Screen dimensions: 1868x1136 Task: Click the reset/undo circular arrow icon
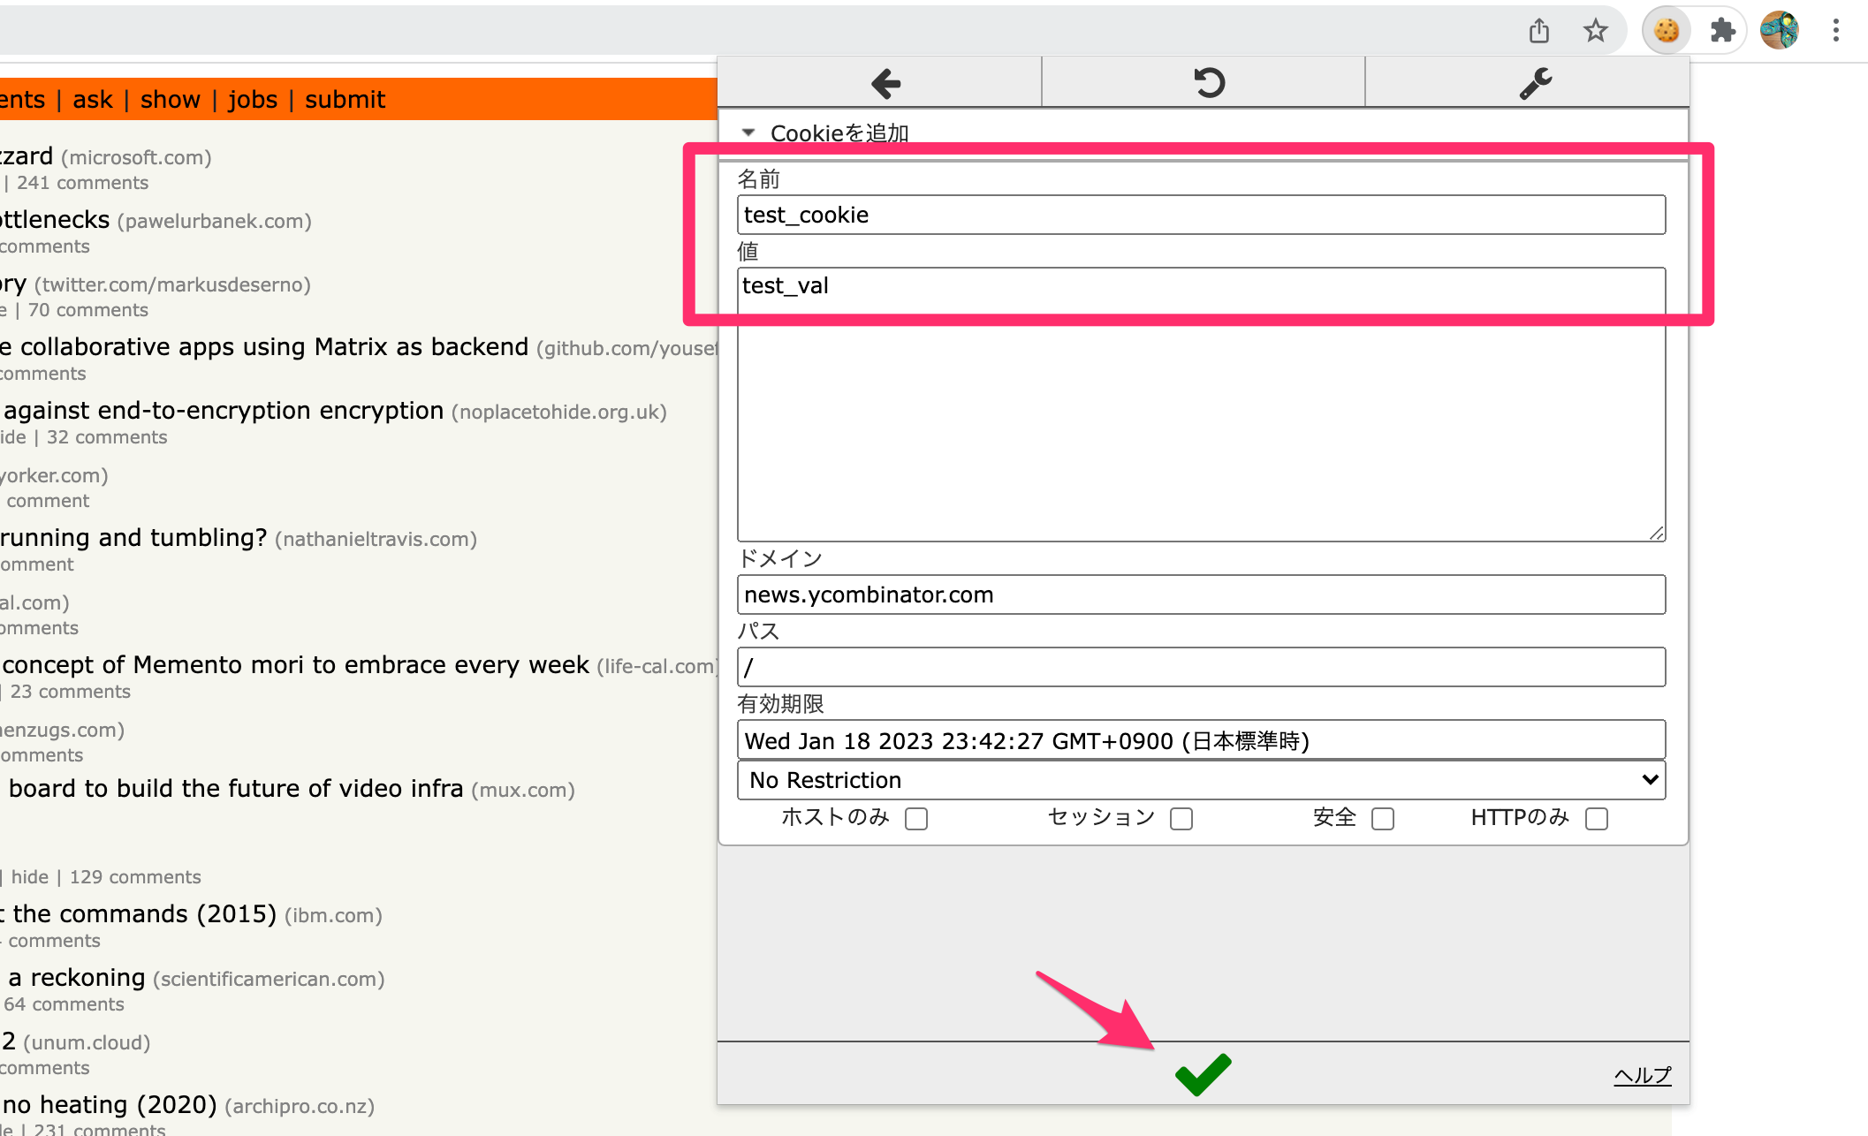click(x=1209, y=83)
